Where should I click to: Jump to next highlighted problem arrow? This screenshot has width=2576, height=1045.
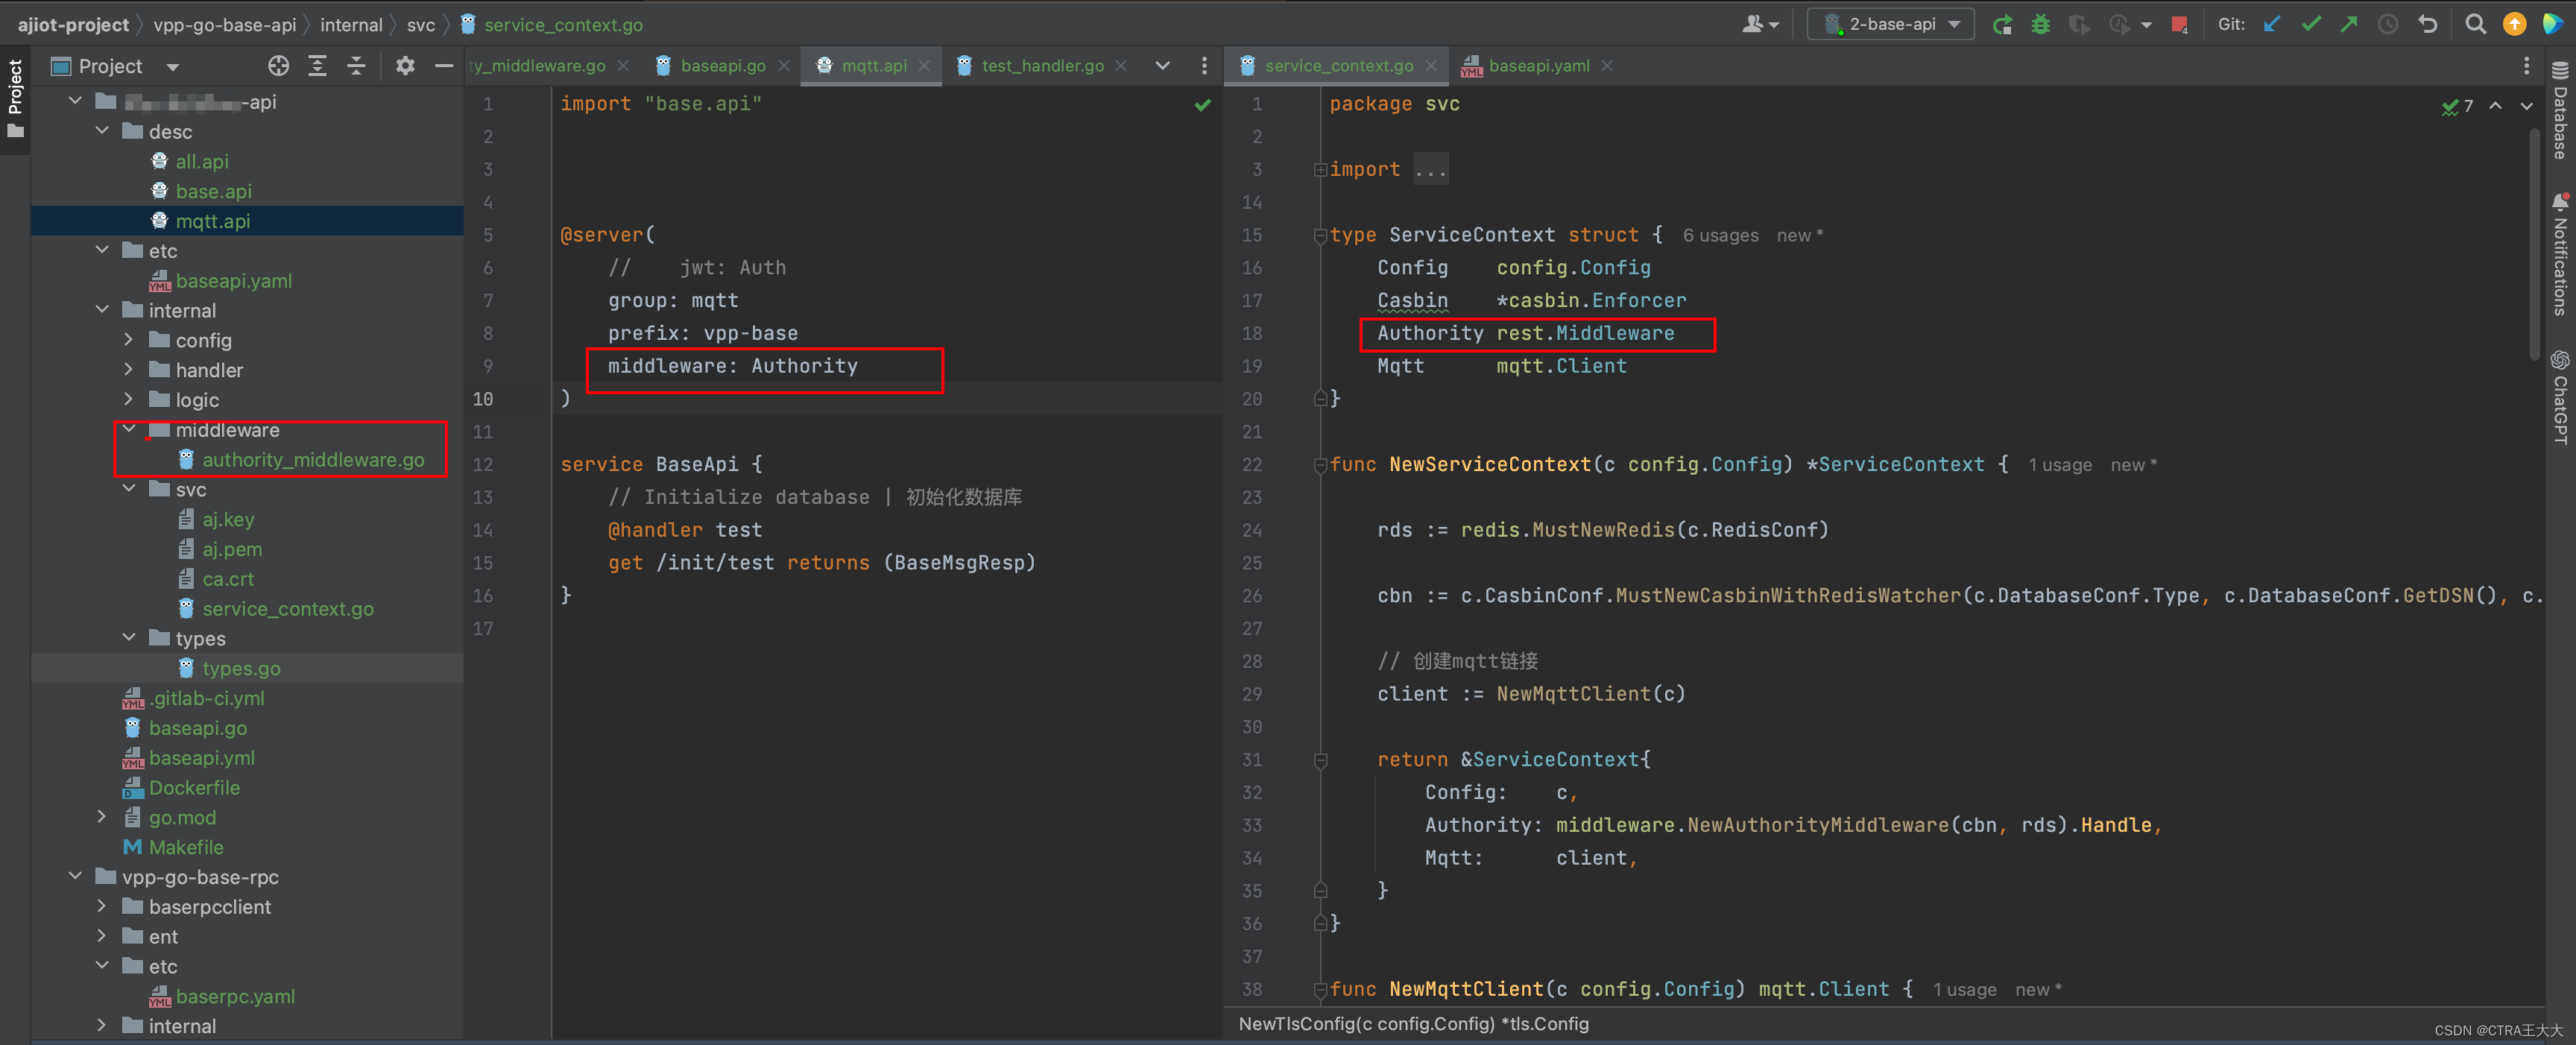pos(2527,106)
